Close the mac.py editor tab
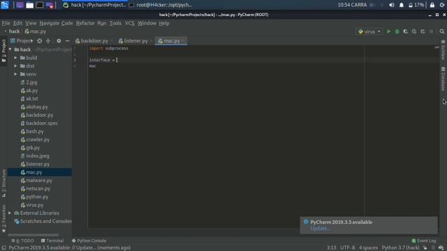Image resolution: width=447 pixels, height=251 pixels. [x=183, y=41]
